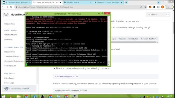Screen dimensions: 175x98
Task: Close the MetaMask Chrome Web Store tab
Action: pos(121,2)
